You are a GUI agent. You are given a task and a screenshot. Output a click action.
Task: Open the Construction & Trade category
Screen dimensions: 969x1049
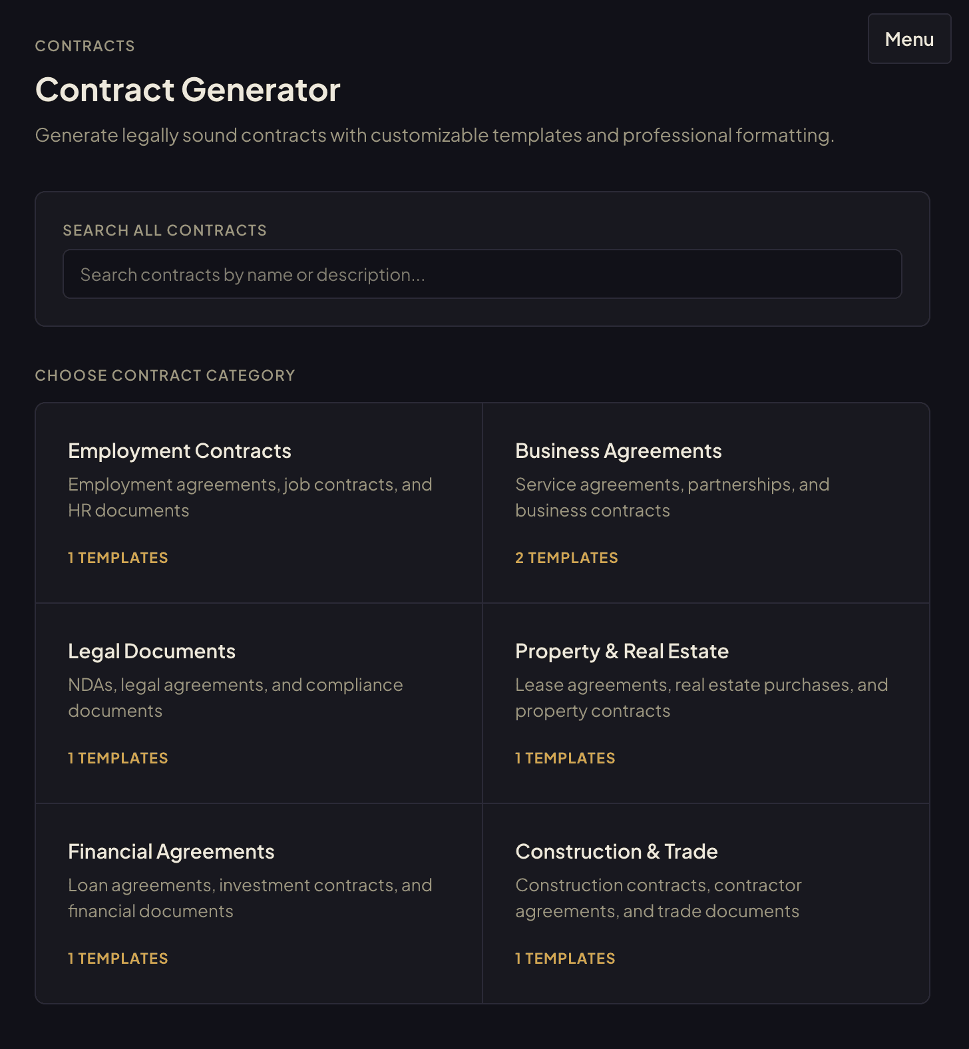[x=705, y=903]
